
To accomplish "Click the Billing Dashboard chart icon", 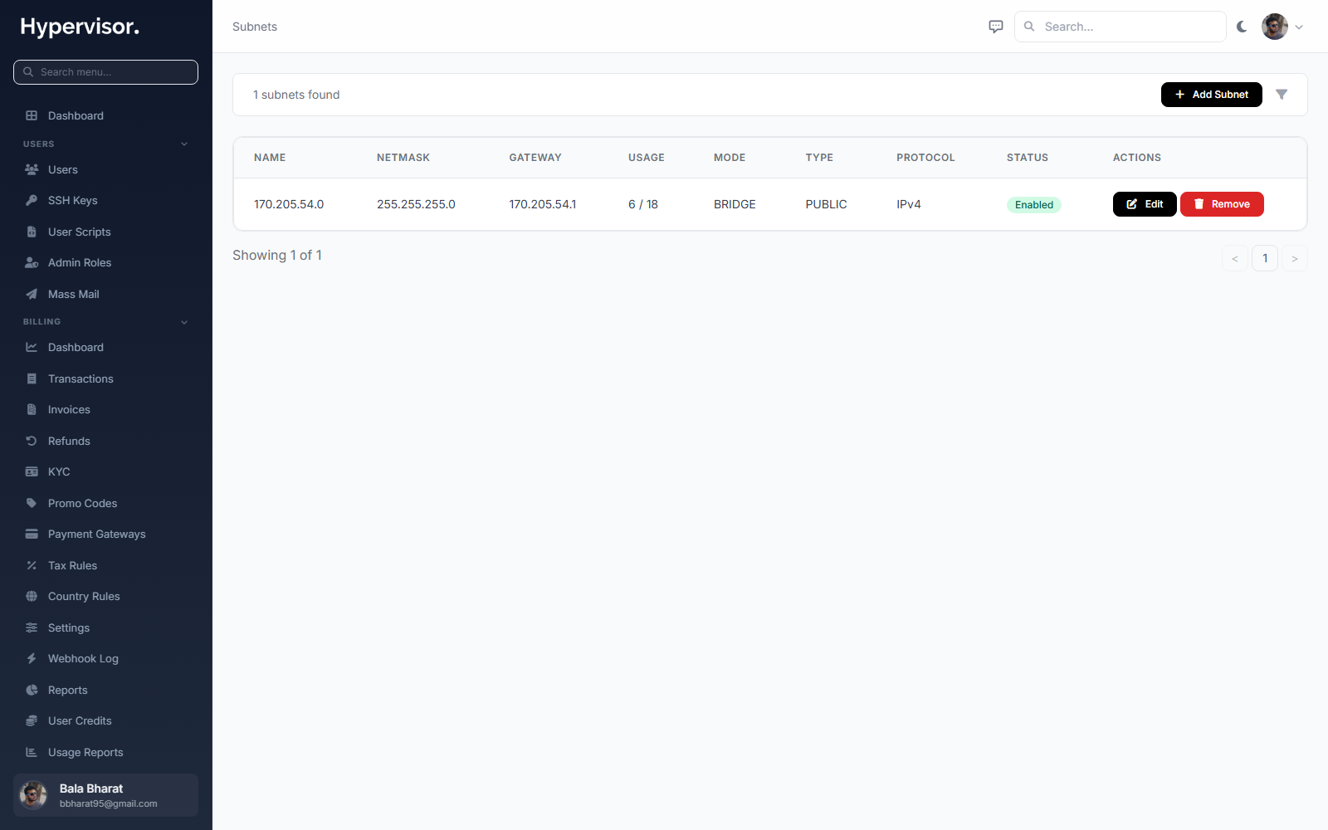I will (x=32, y=347).
